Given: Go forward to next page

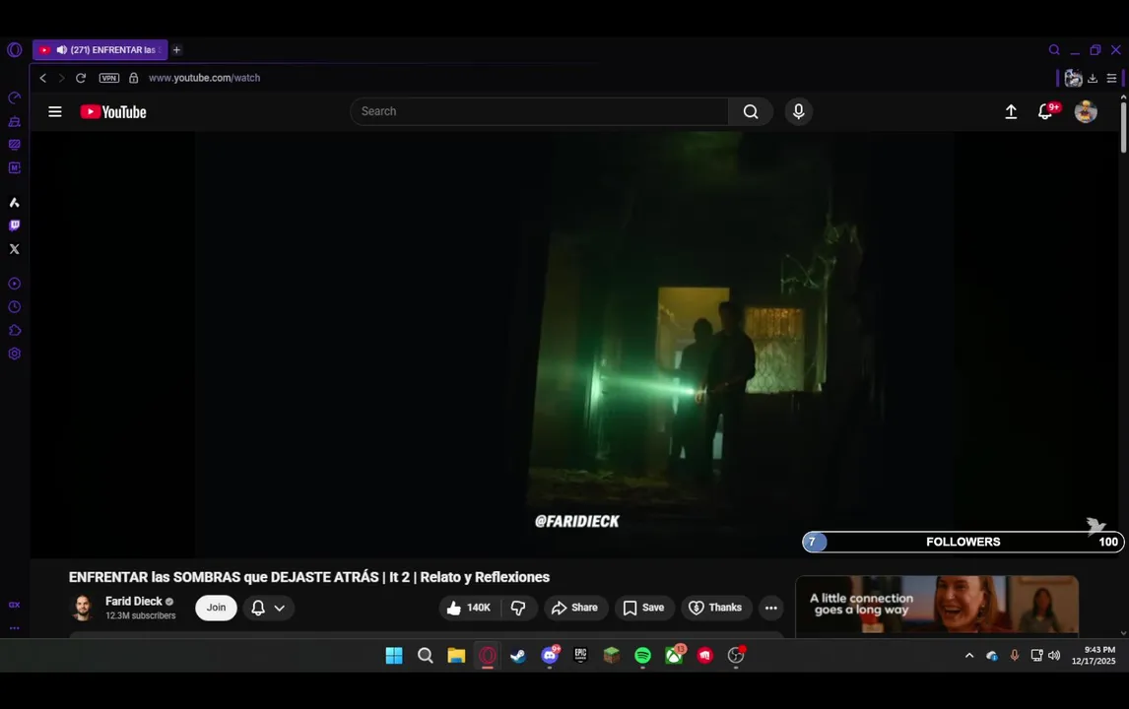Looking at the screenshot, I should (62, 78).
